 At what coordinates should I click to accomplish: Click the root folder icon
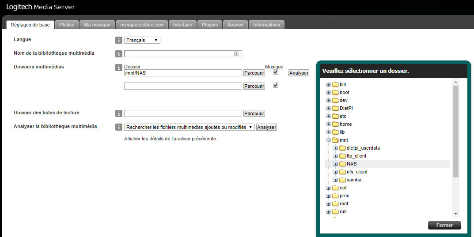(335, 203)
